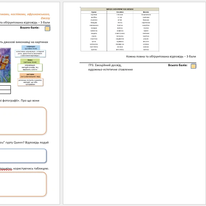Click the upper black-bordered answer cell below the painting

click(5, 87)
